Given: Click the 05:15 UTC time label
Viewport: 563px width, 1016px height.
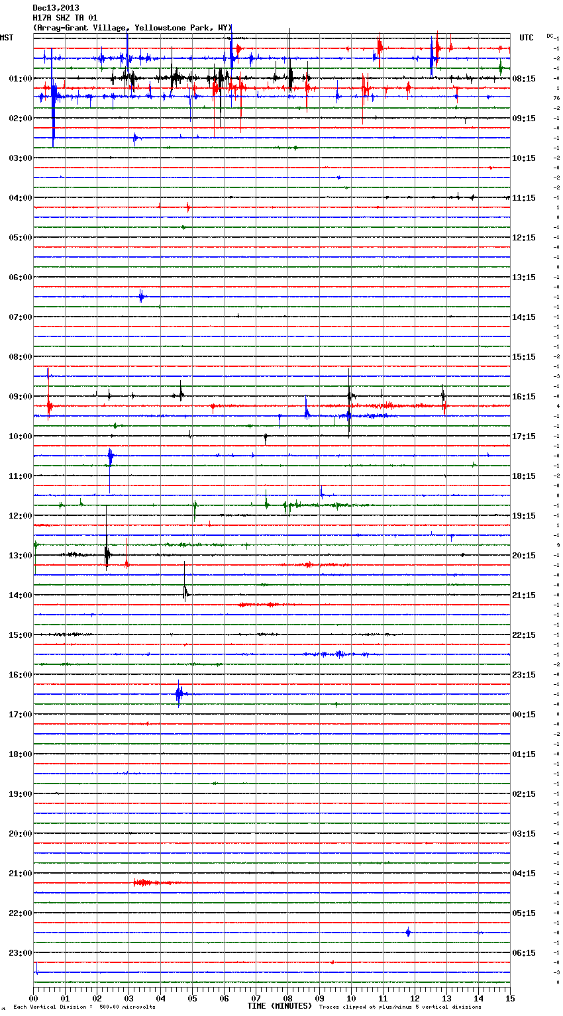Looking at the screenshot, I should pyautogui.click(x=524, y=913).
